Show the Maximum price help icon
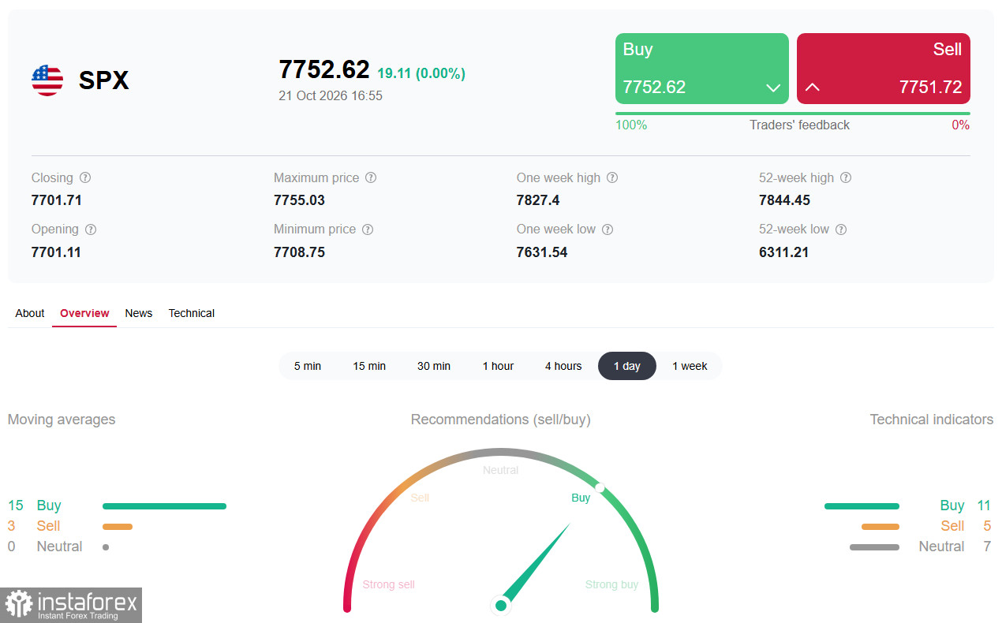 point(371,178)
